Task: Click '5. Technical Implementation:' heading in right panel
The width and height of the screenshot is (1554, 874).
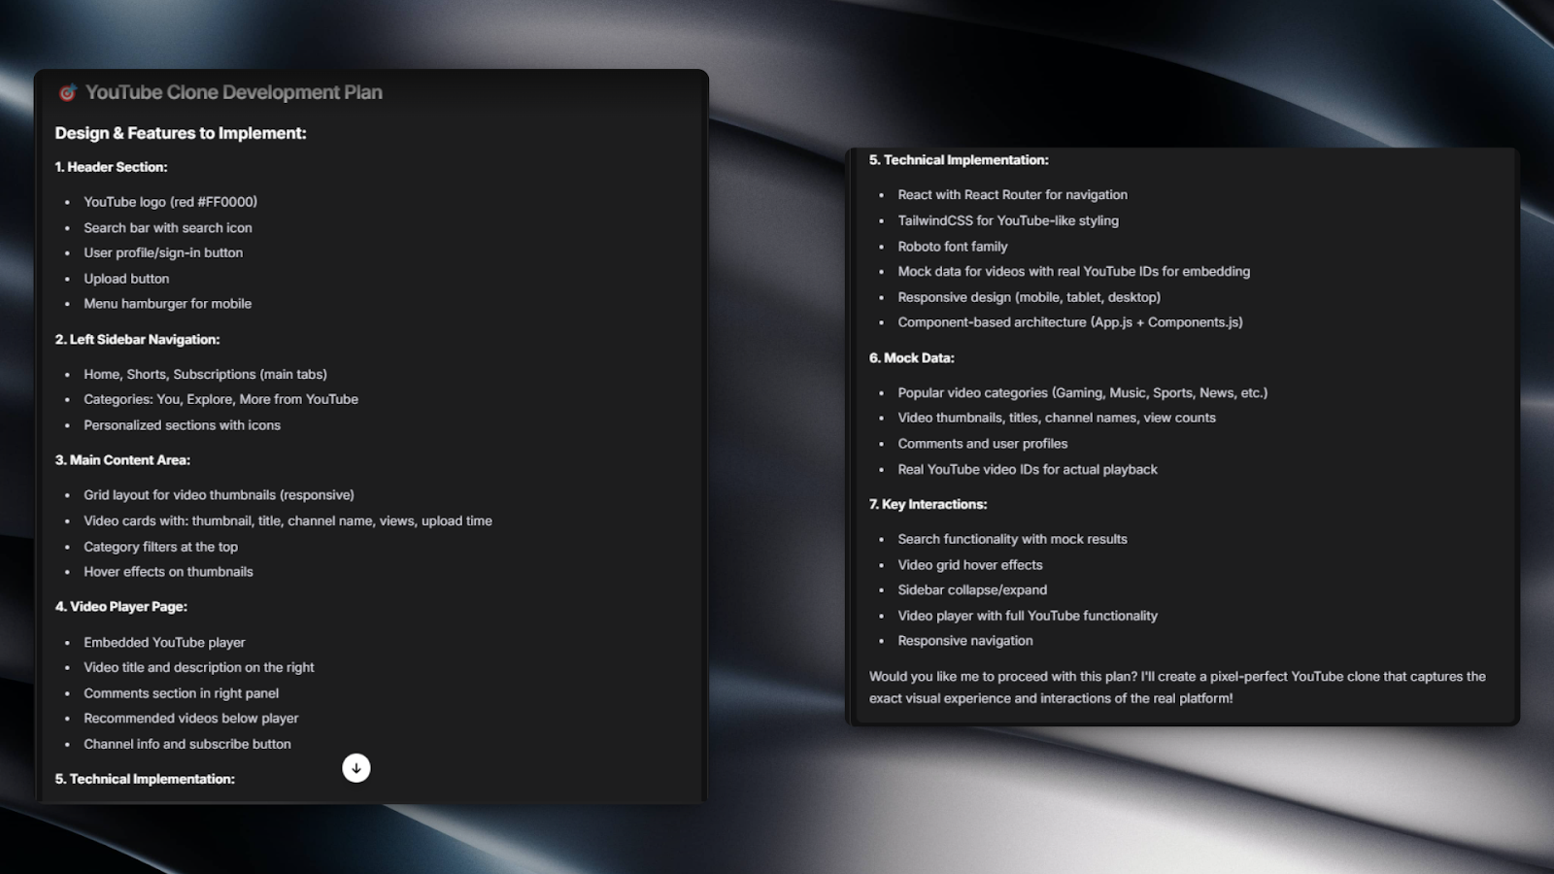Action: [959, 160]
